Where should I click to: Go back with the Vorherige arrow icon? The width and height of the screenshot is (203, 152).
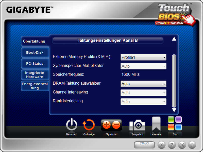pyautogui.click(x=89, y=125)
